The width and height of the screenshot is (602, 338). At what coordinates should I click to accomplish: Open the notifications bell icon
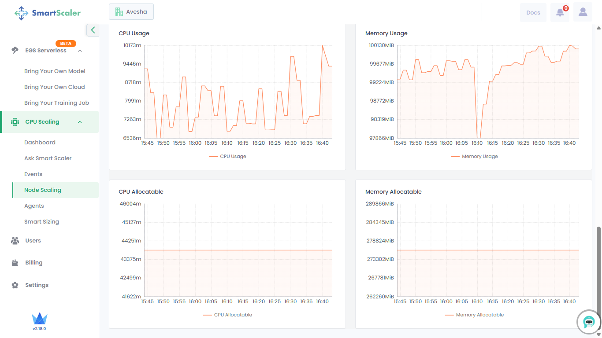pyautogui.click(x=560, y=12)
